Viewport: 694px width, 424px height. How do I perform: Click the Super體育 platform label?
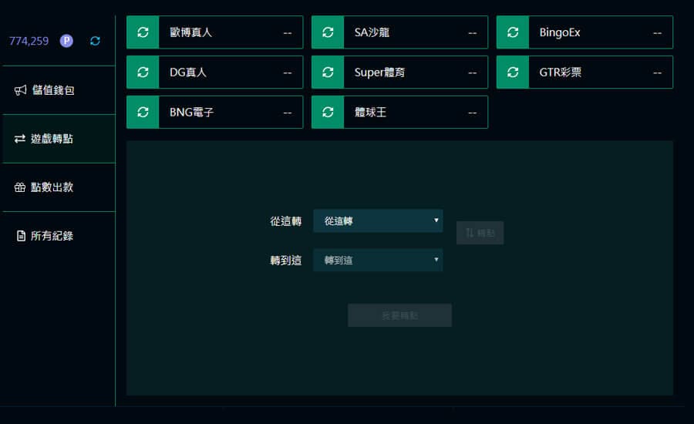[379, 72]
